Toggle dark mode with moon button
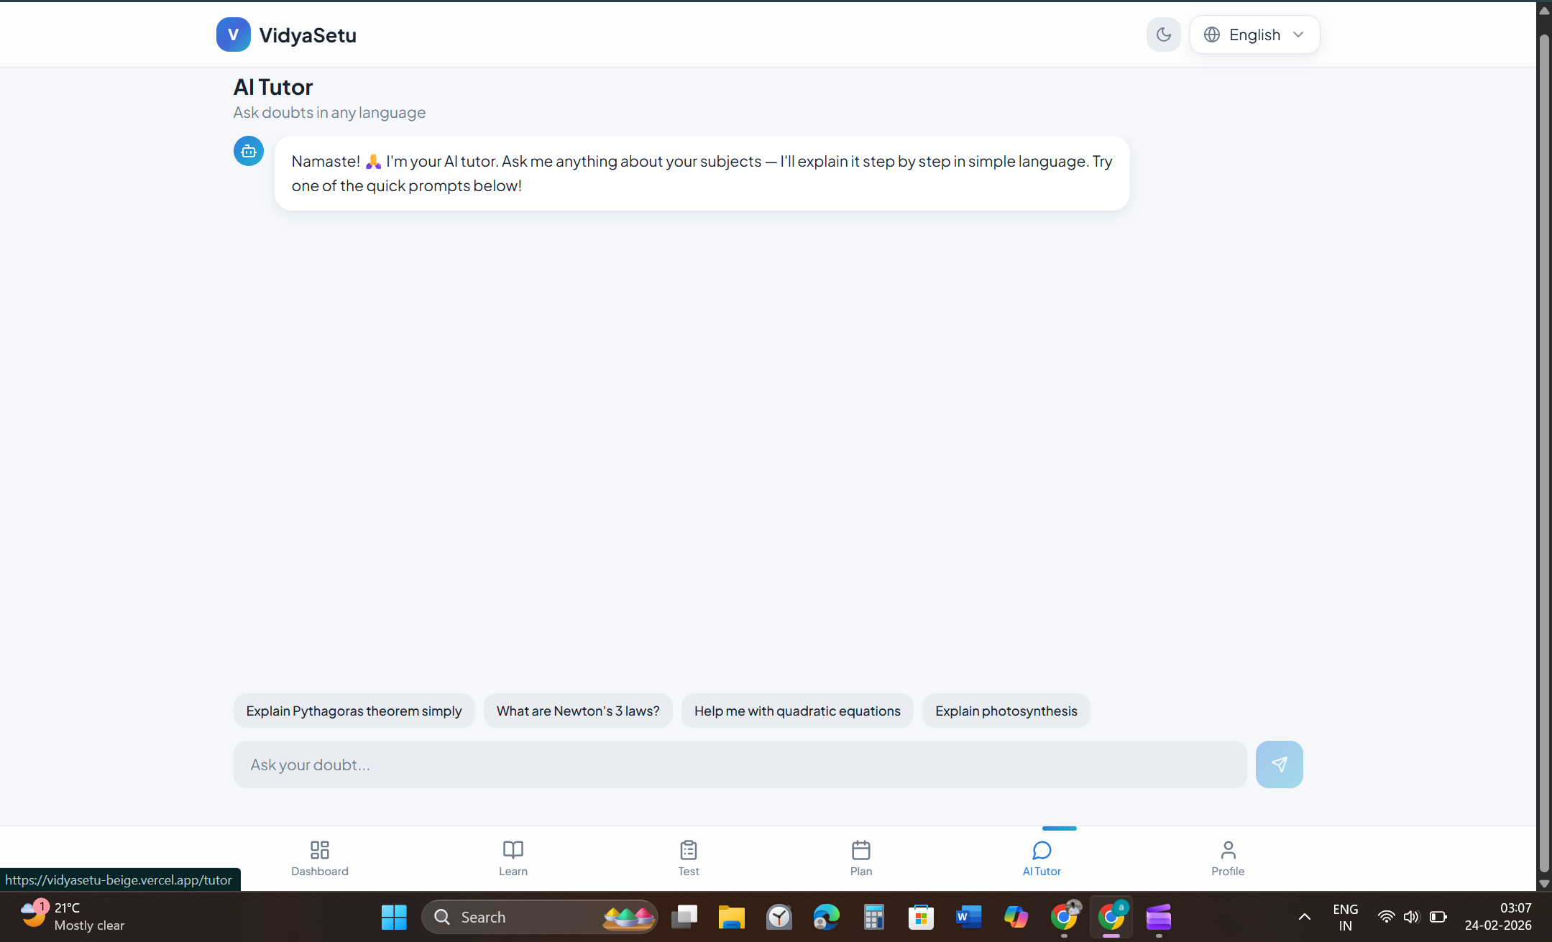Image resolution: width=1552 pixels, height=942 pixels. click(x=1162, y=34)
